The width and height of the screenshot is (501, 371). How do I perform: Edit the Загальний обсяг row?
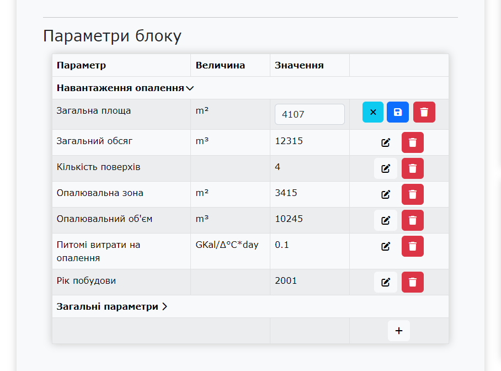(386, 142)
